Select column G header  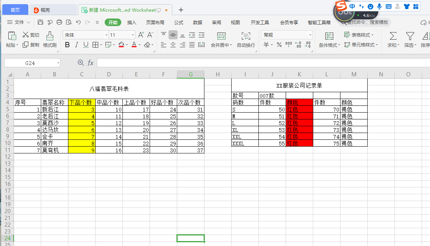click(190, 74)
